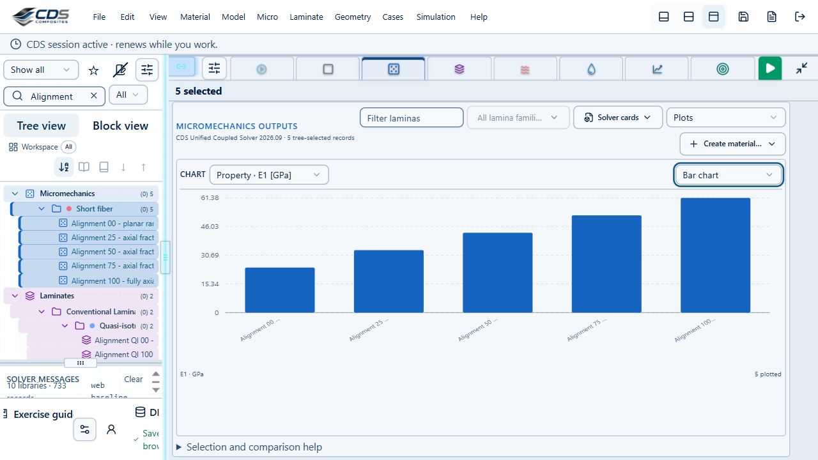
Task: Run the solver with the green play button
Action: (x=770, y=68)
